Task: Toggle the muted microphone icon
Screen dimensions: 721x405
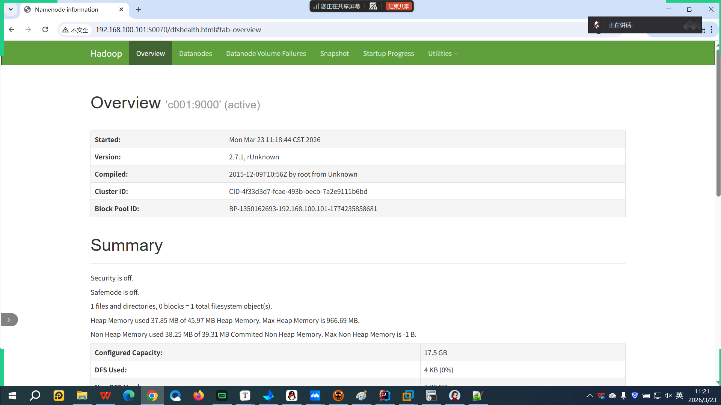Action: click(596, 25)
